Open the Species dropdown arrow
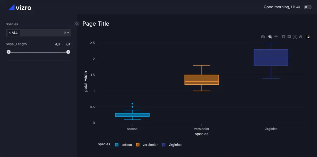The width and height of the screenshot is (317, 157). point(68,33)
